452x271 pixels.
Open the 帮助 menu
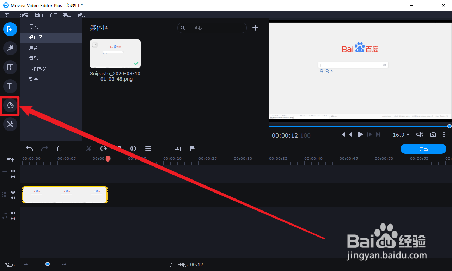click(x=82, y=15)
